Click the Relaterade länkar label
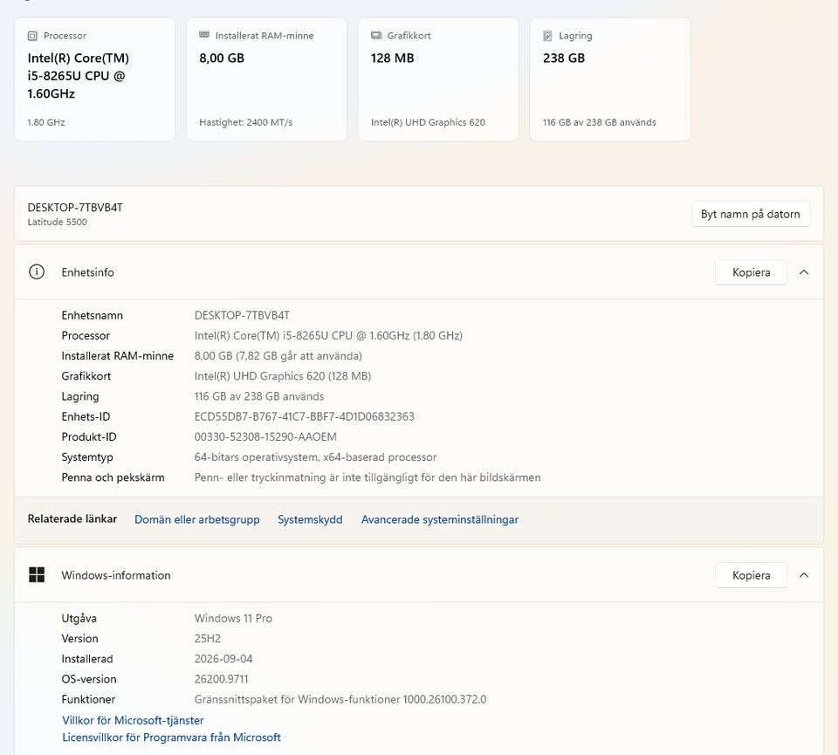The width and height of the screenshot is (838, 755). [72, 518]
